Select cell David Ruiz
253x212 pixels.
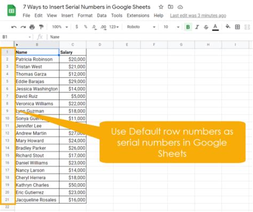pos(37,96)
